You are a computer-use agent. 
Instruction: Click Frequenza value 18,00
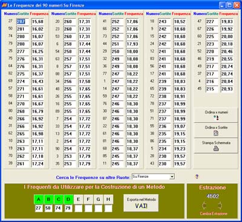pos(132,51)
